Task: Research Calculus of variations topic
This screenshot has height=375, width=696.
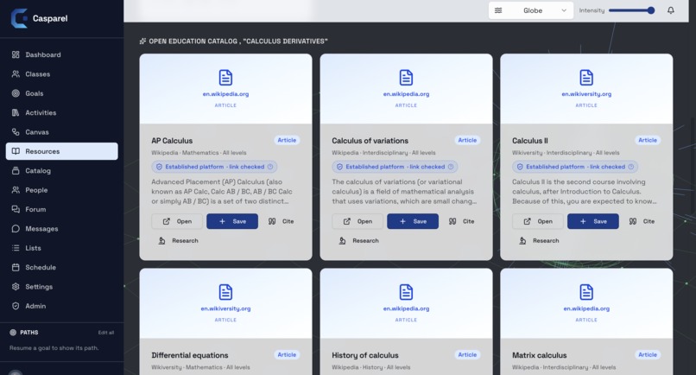Action: pos(358,240)
